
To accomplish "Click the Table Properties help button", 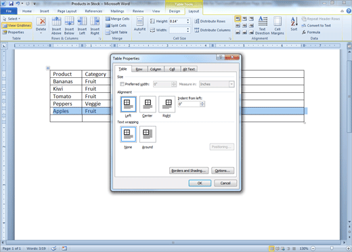I will [x=221, y=57].
